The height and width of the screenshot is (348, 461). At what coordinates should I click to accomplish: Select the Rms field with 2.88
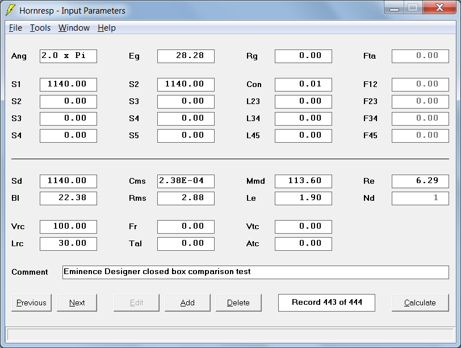point(186,198)
